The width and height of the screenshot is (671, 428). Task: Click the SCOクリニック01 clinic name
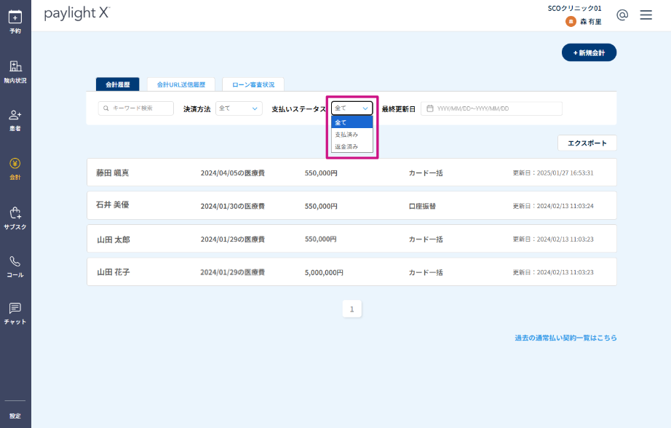click(574, 8)
